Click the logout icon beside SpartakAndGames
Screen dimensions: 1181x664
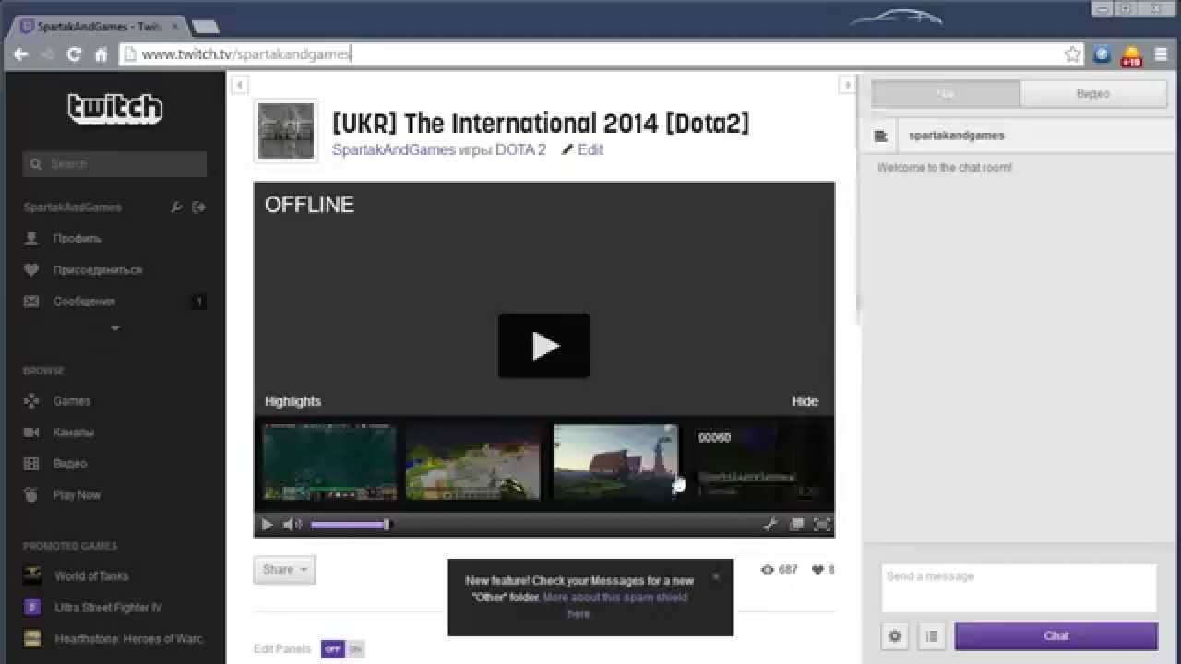click(198, 207)
